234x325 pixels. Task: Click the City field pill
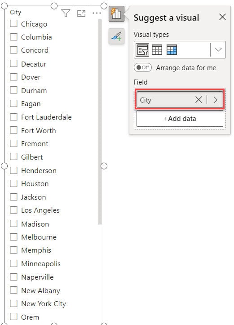click(x=180, y=100)
